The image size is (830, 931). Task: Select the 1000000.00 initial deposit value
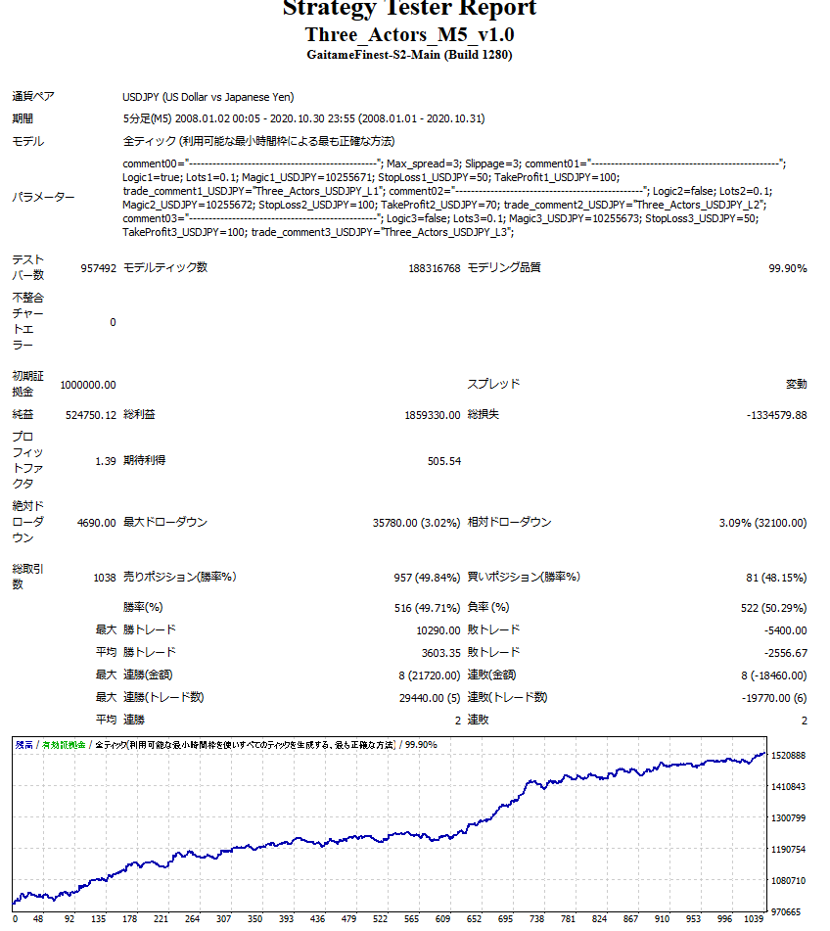(x=88, y=385)
